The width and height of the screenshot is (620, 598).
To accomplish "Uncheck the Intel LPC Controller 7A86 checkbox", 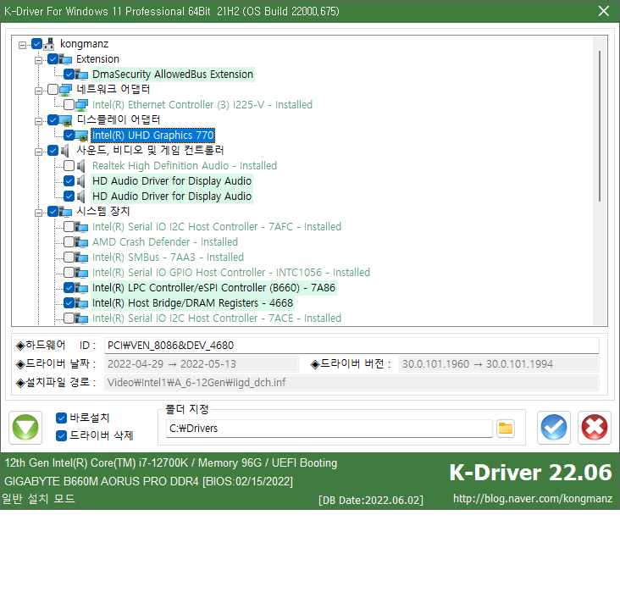I will coord(69,287).
